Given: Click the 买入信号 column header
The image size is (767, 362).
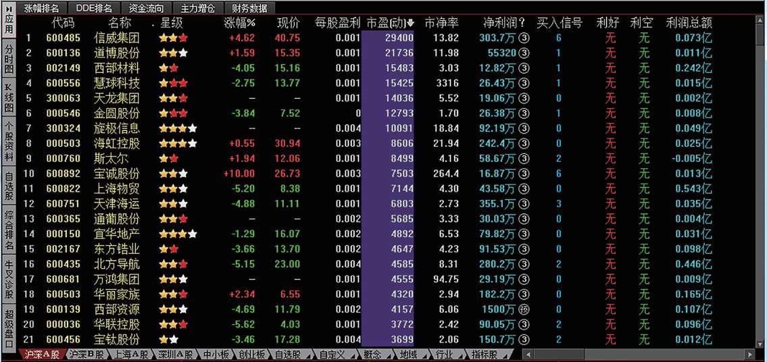Looking at the screenshot, I should (559, 23).
